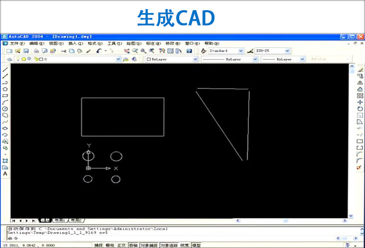Select the Move tool

[360, 102]
